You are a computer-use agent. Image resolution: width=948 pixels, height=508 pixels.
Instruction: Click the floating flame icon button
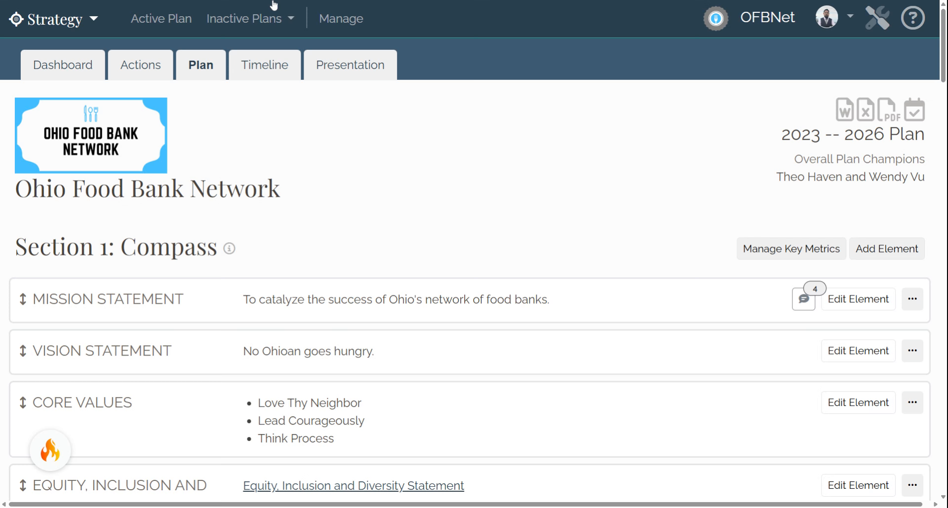pyautogui.click(x=50, y=450)
